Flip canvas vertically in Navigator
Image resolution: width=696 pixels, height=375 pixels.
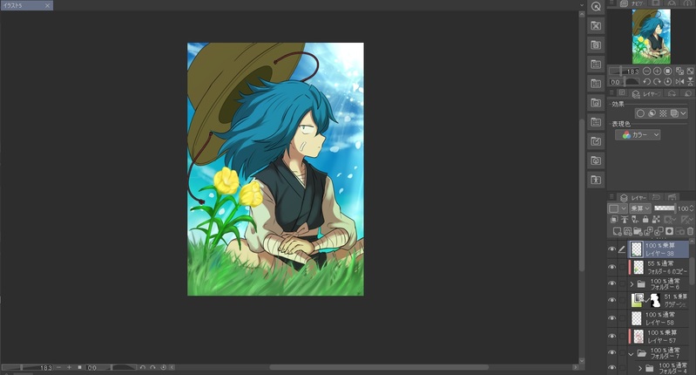click(x=690, y=82)
